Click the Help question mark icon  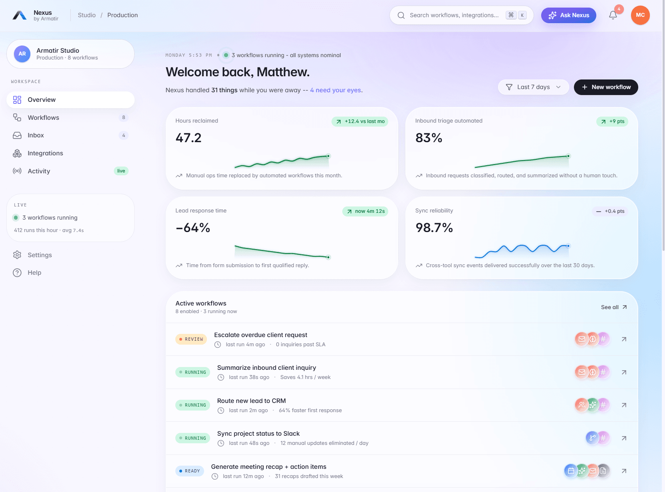point(17,273)
